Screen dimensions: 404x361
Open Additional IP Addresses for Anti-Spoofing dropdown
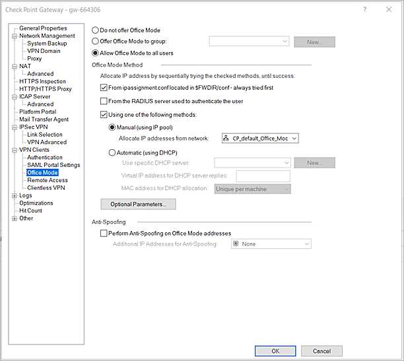point(271,244)
